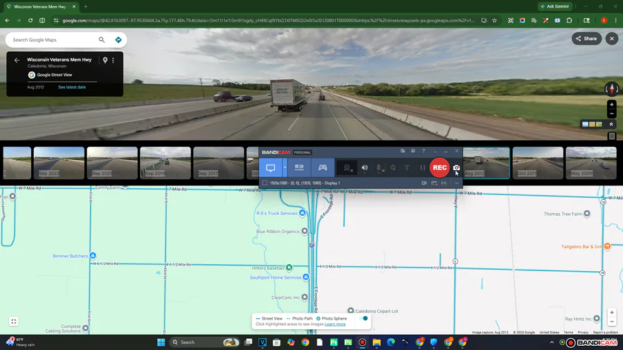Bookmark this page with star icon
This screenshot has width=623, height=350.
[x=494, y=20]
